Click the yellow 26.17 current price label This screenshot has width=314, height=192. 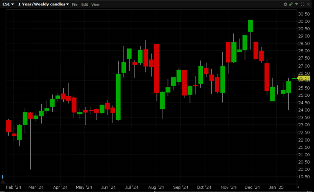(x=304, y=78)
